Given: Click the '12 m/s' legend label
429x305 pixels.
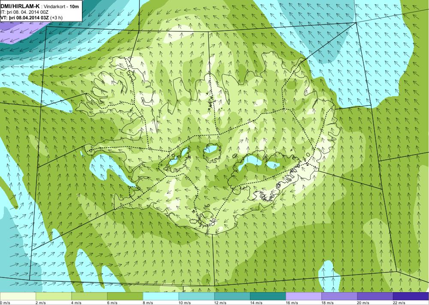Looking at the screenshot, I should pyautogui.click(x=220, y=303).
